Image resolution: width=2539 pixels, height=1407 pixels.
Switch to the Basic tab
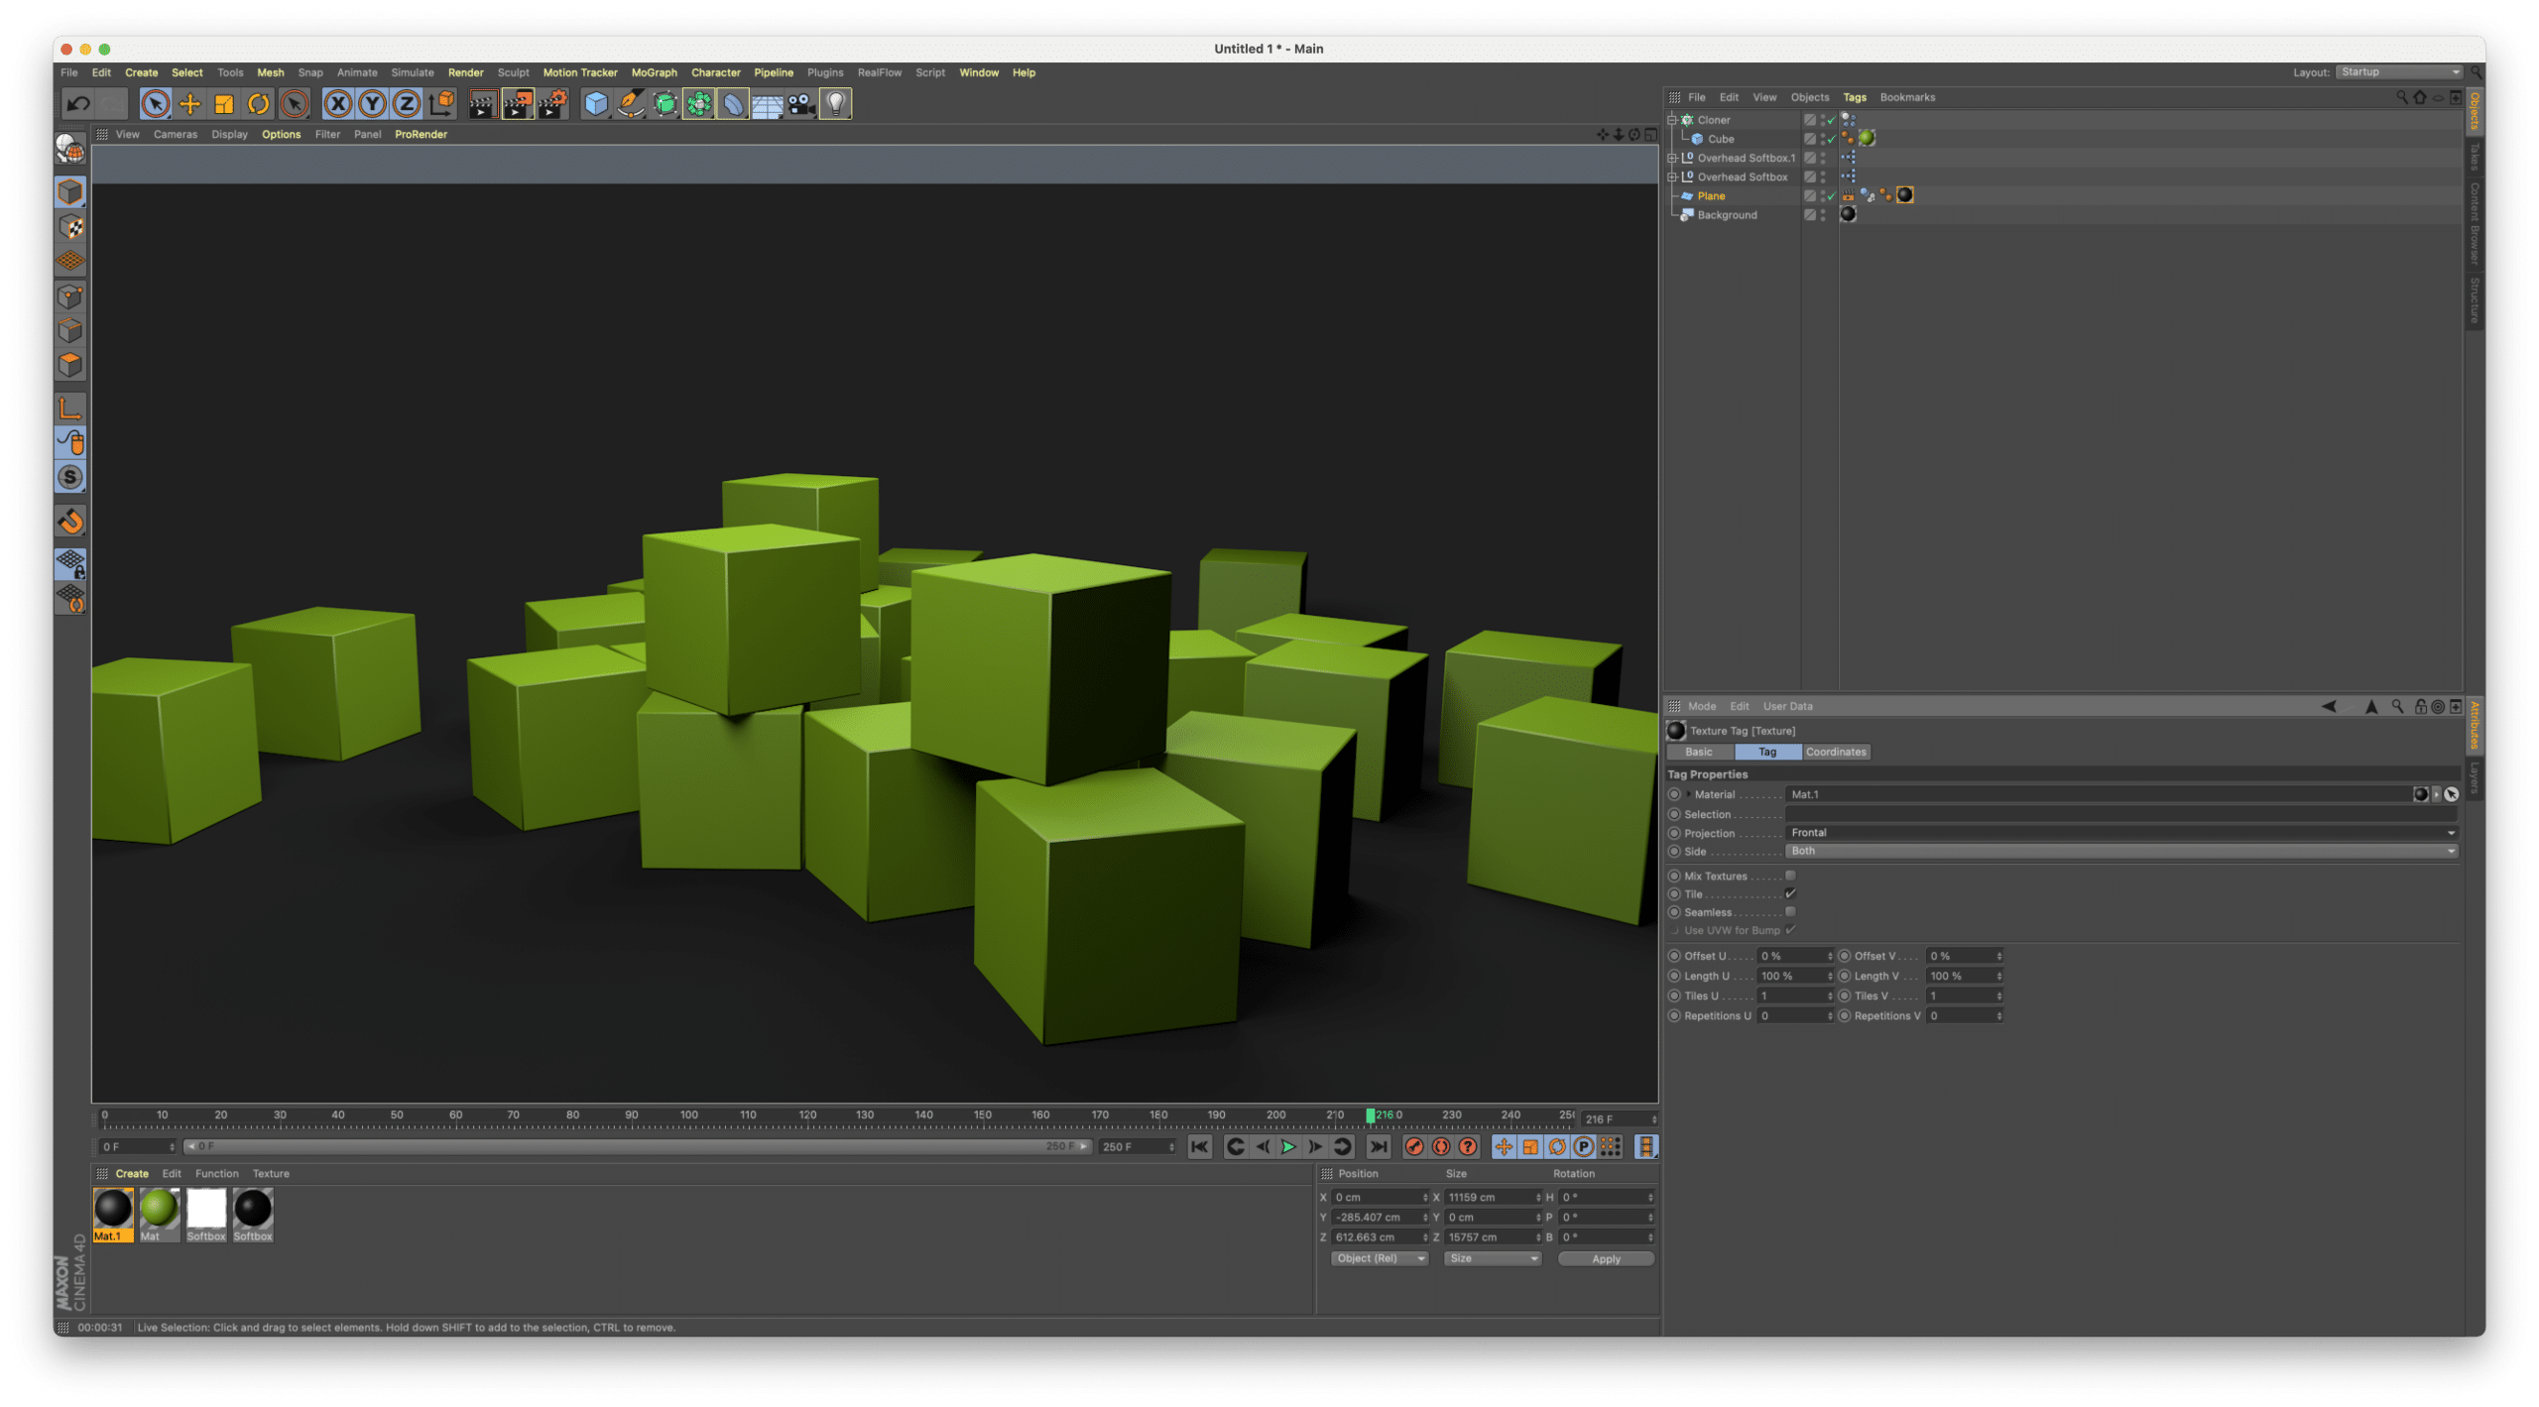pos(1699,752)
